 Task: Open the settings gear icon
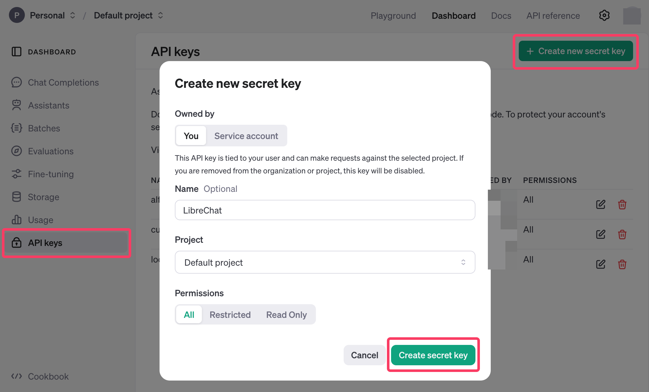click(x=604, y=15)
